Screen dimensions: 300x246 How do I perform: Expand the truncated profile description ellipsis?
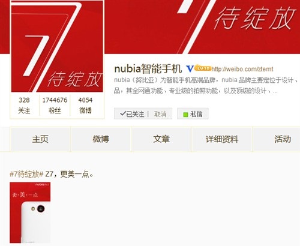point(275,92)
